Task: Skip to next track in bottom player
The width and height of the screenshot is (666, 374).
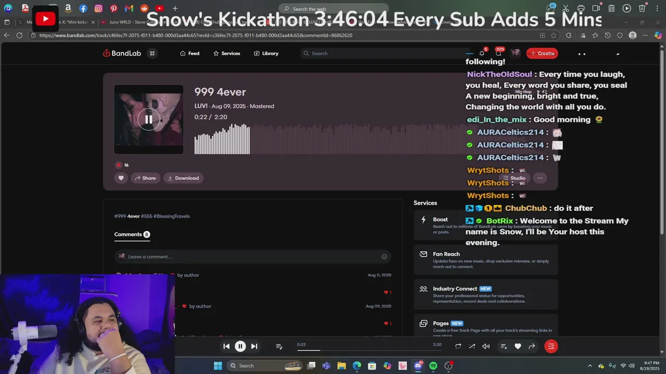Action: point(254,346)
